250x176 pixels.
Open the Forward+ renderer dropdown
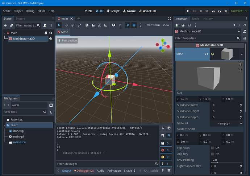click(239, 11)
